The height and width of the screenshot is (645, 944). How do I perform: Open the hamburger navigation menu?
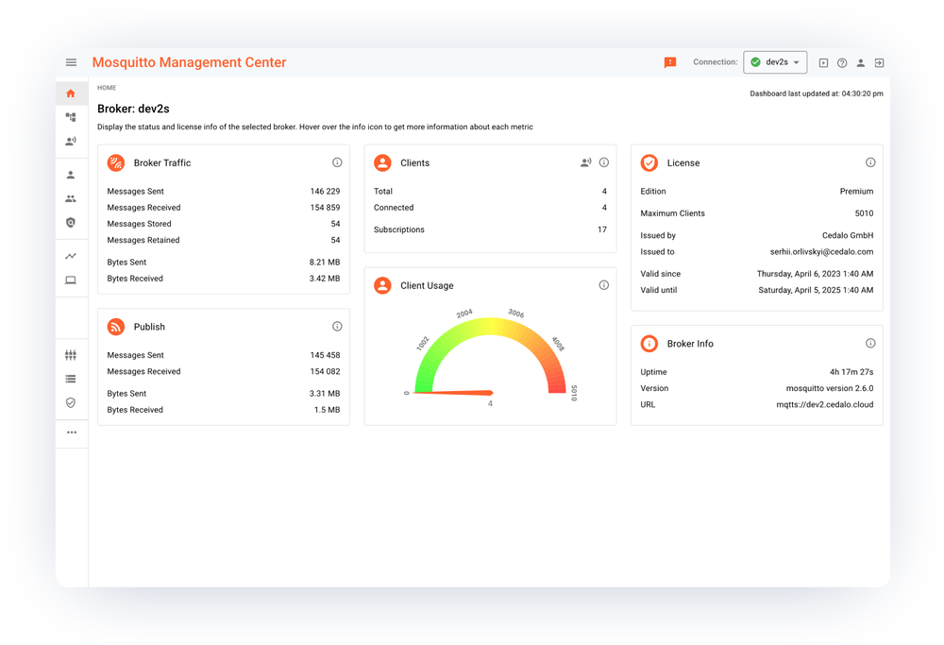tap(71, 62)
